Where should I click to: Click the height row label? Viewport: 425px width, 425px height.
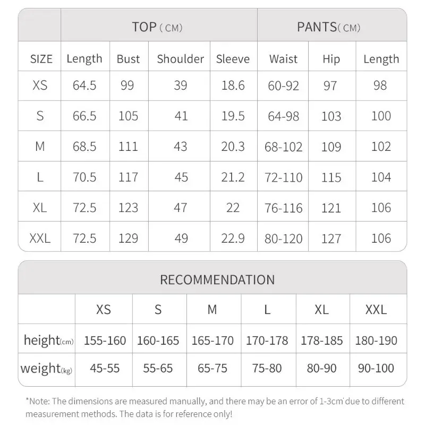click(x=48, y=341)
